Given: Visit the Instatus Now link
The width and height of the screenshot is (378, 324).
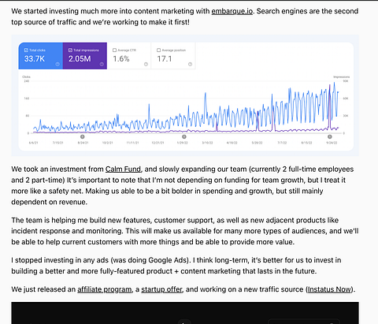Looking at the screenshot, I should tap(329, 289).
